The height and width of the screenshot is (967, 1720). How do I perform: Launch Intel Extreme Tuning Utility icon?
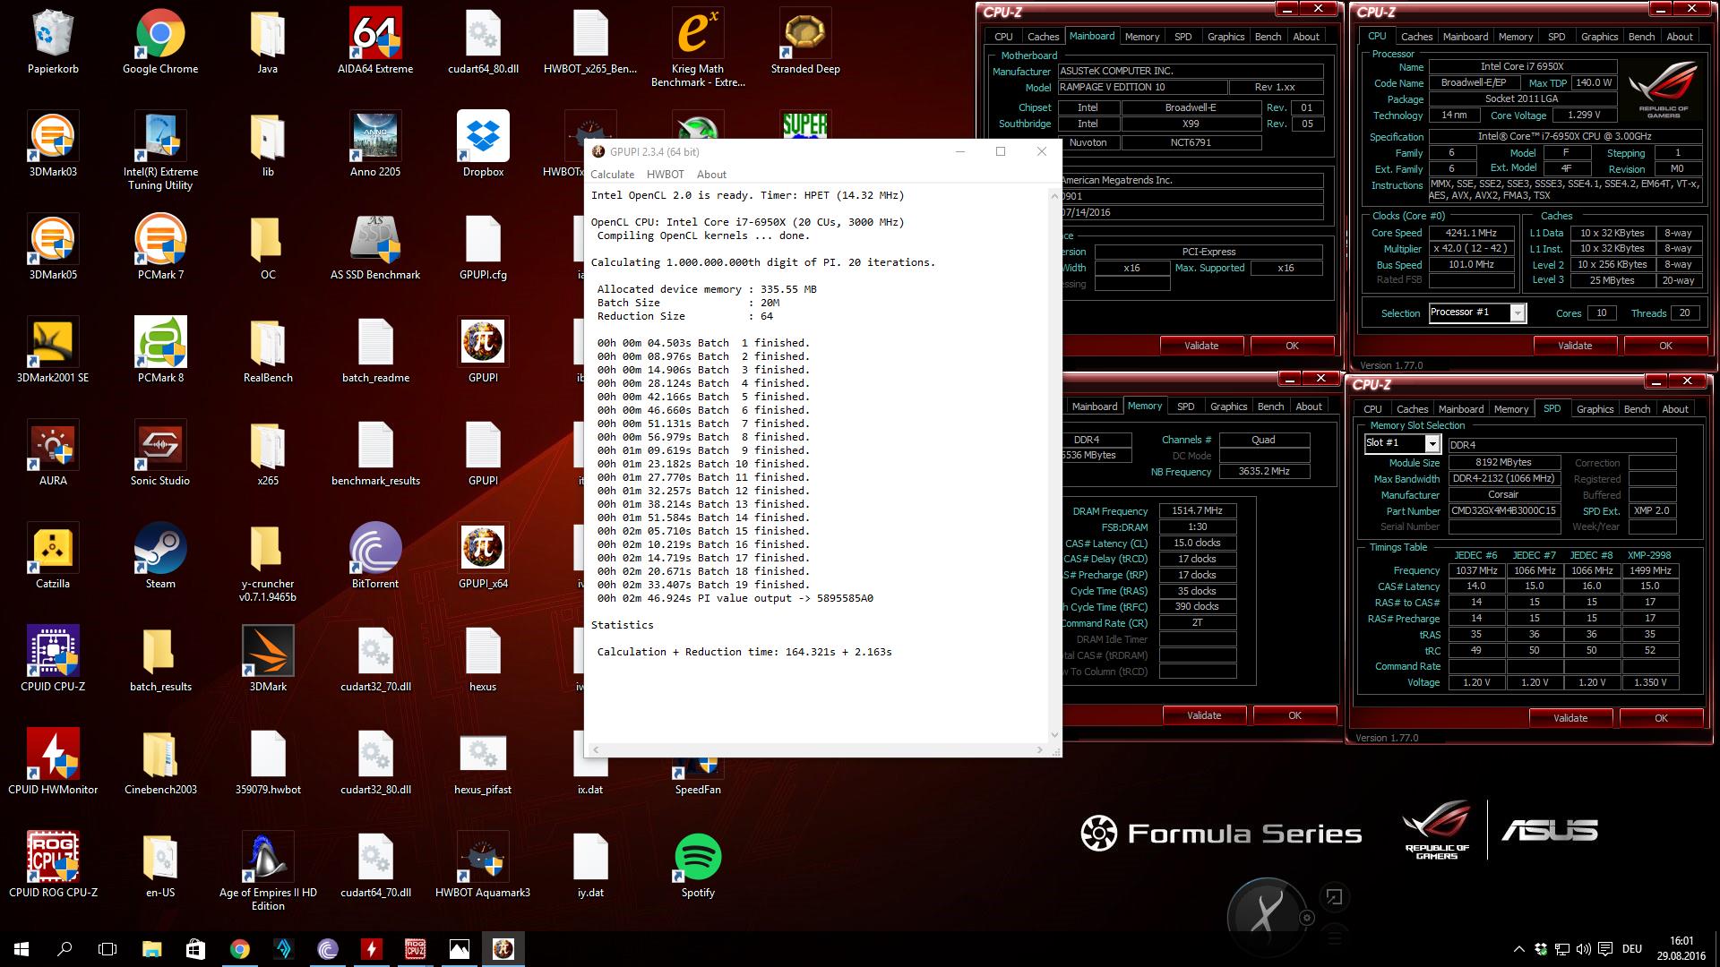coord(160,151)
